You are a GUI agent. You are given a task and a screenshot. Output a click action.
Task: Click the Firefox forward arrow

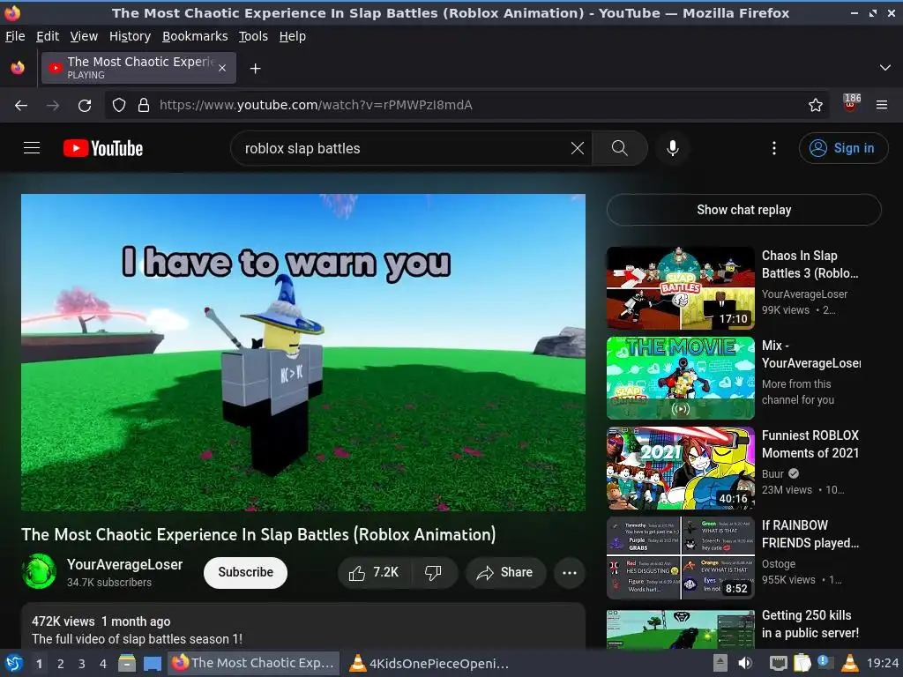[x=53, y=106]
